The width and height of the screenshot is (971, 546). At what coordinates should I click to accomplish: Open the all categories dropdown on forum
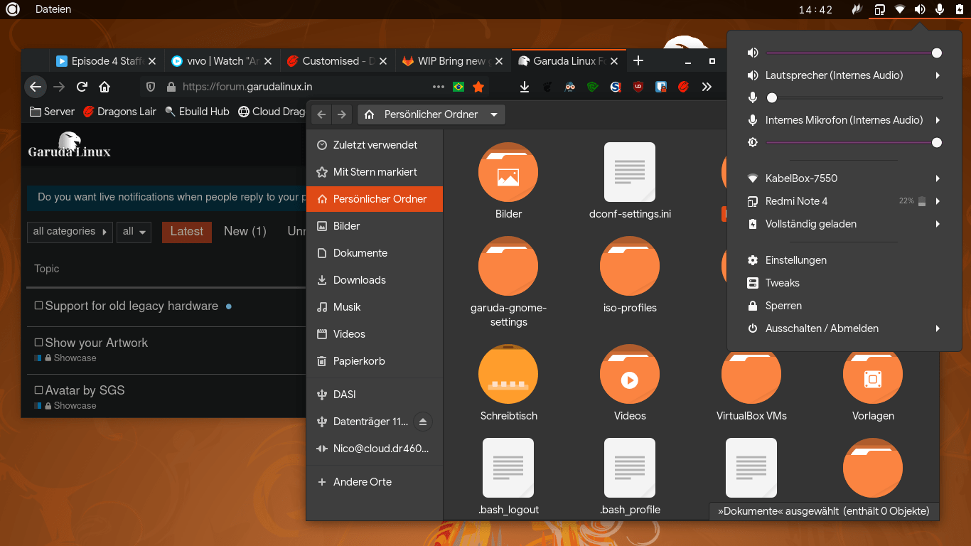[x=70, y=232]
